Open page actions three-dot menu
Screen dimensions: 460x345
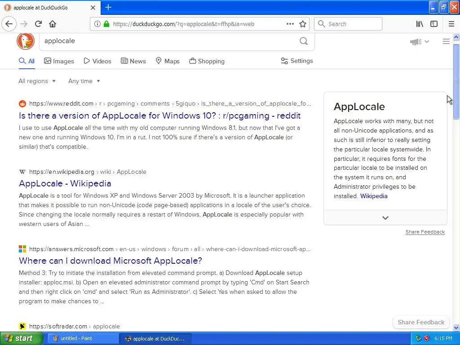click(x=290, y=24)
